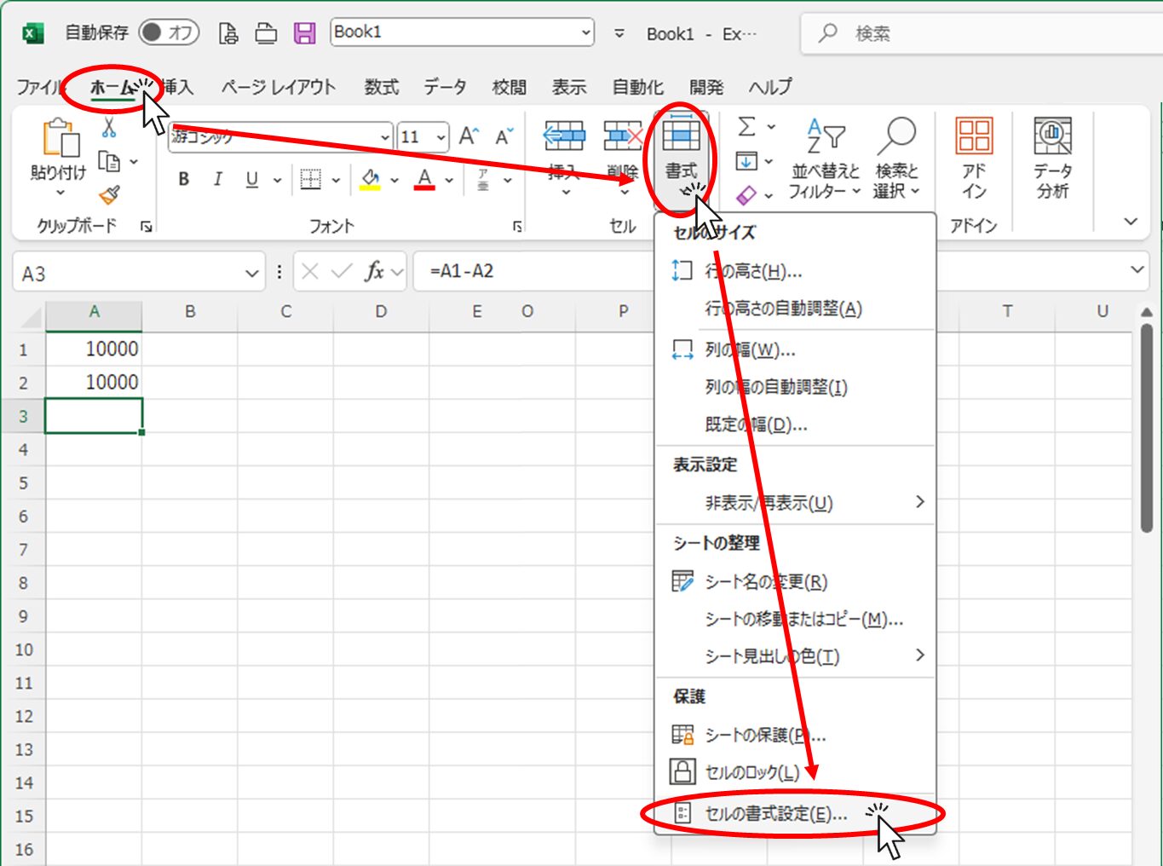Select Format Cells menu entry
Image resolution: width=1163 pixels, height=866 pixels.
[775, 814]
